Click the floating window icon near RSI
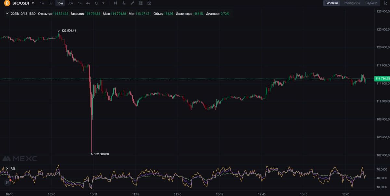 (x=7, y=183)
